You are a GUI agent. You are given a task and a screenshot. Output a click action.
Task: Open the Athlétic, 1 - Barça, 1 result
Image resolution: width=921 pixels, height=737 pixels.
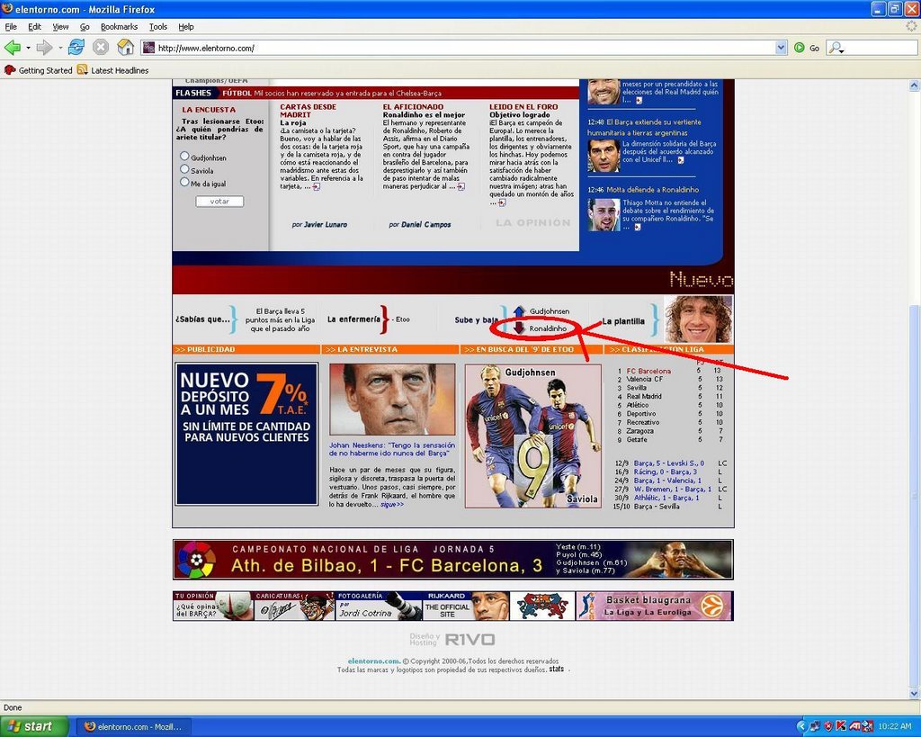[x=666, y=498]
